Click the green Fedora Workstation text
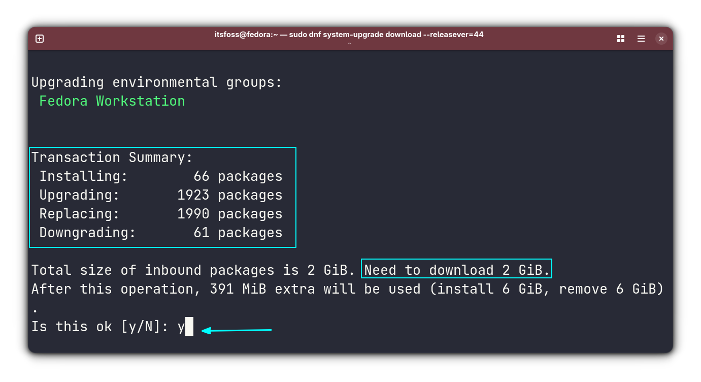 pos(112,101)
